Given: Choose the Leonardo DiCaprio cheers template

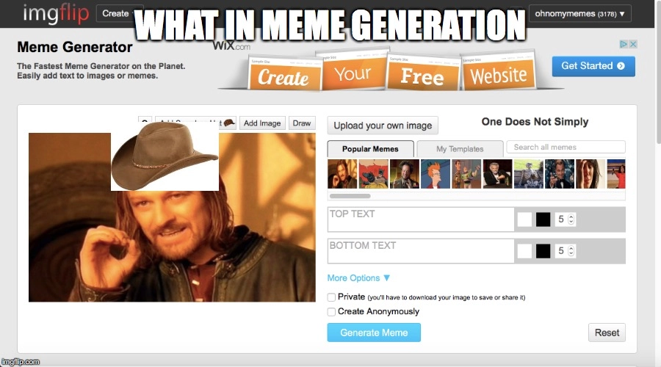Looking at the screenshot, I should [x=560, y=174].
